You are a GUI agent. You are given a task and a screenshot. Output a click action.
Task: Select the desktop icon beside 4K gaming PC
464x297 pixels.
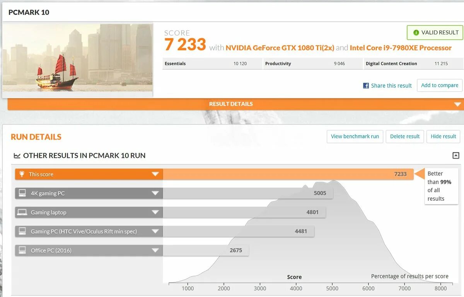tap(22, 193)
